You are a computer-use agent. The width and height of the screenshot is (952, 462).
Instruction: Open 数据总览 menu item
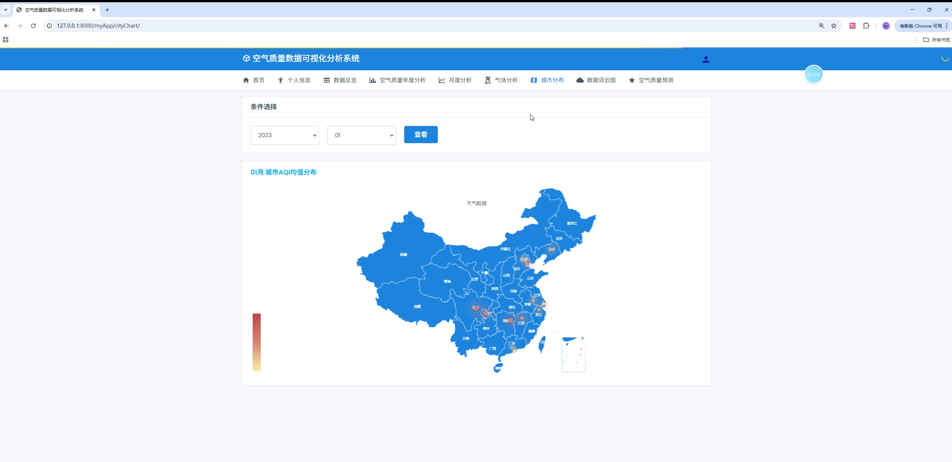click(340, 80)
